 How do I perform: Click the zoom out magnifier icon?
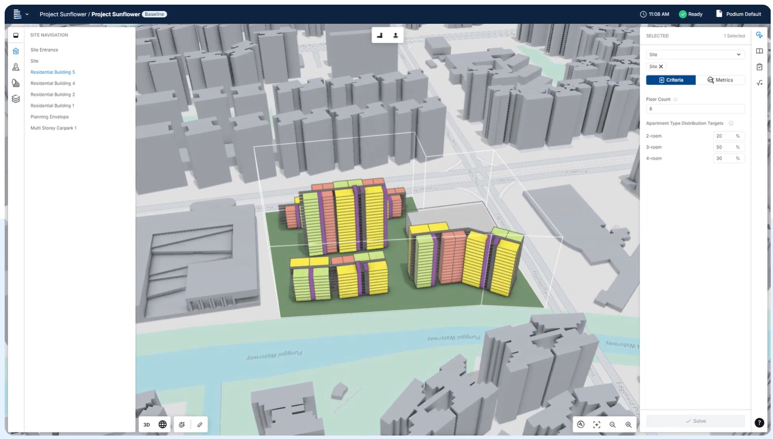(x=612, y=424)
